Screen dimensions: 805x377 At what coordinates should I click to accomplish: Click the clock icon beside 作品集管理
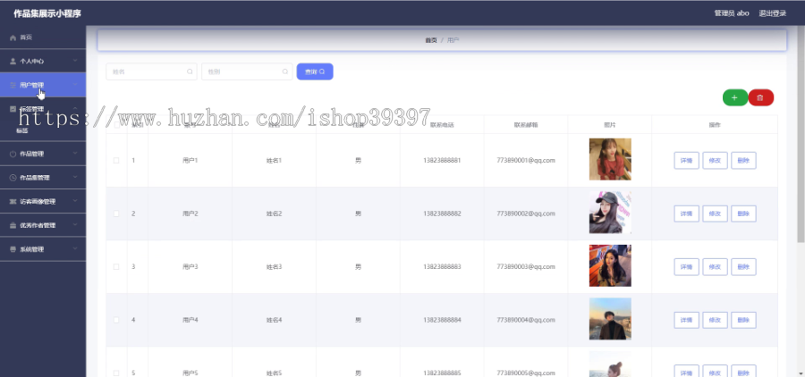click(x=13, y=178)
